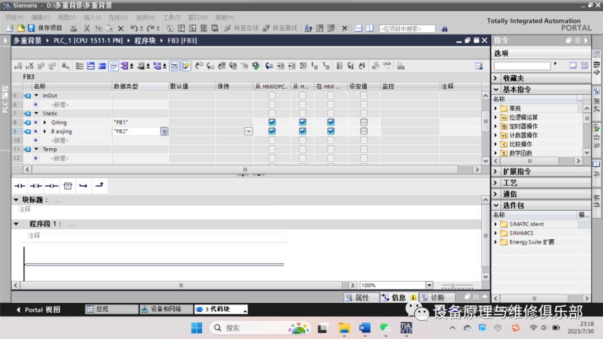Click the New project icon
The height and width of the screenshot is (339, 603).
[10, 28]
